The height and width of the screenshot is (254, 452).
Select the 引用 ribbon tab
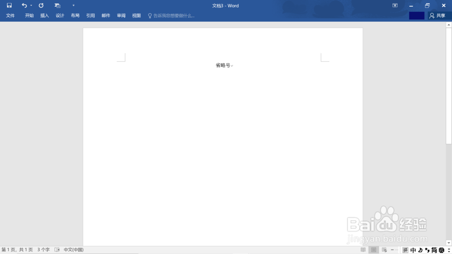coord(90,15)
